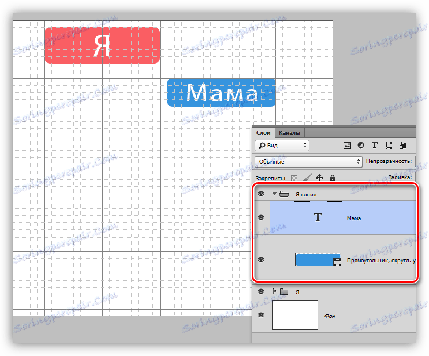Lock all padlock icon

pyautogui.click(x=333, y=178)
